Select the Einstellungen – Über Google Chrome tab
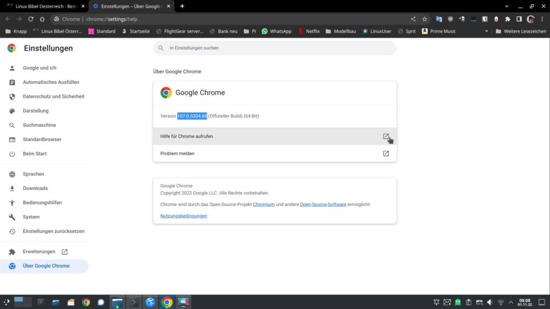550x309 pixels. (x=132, y=6)
